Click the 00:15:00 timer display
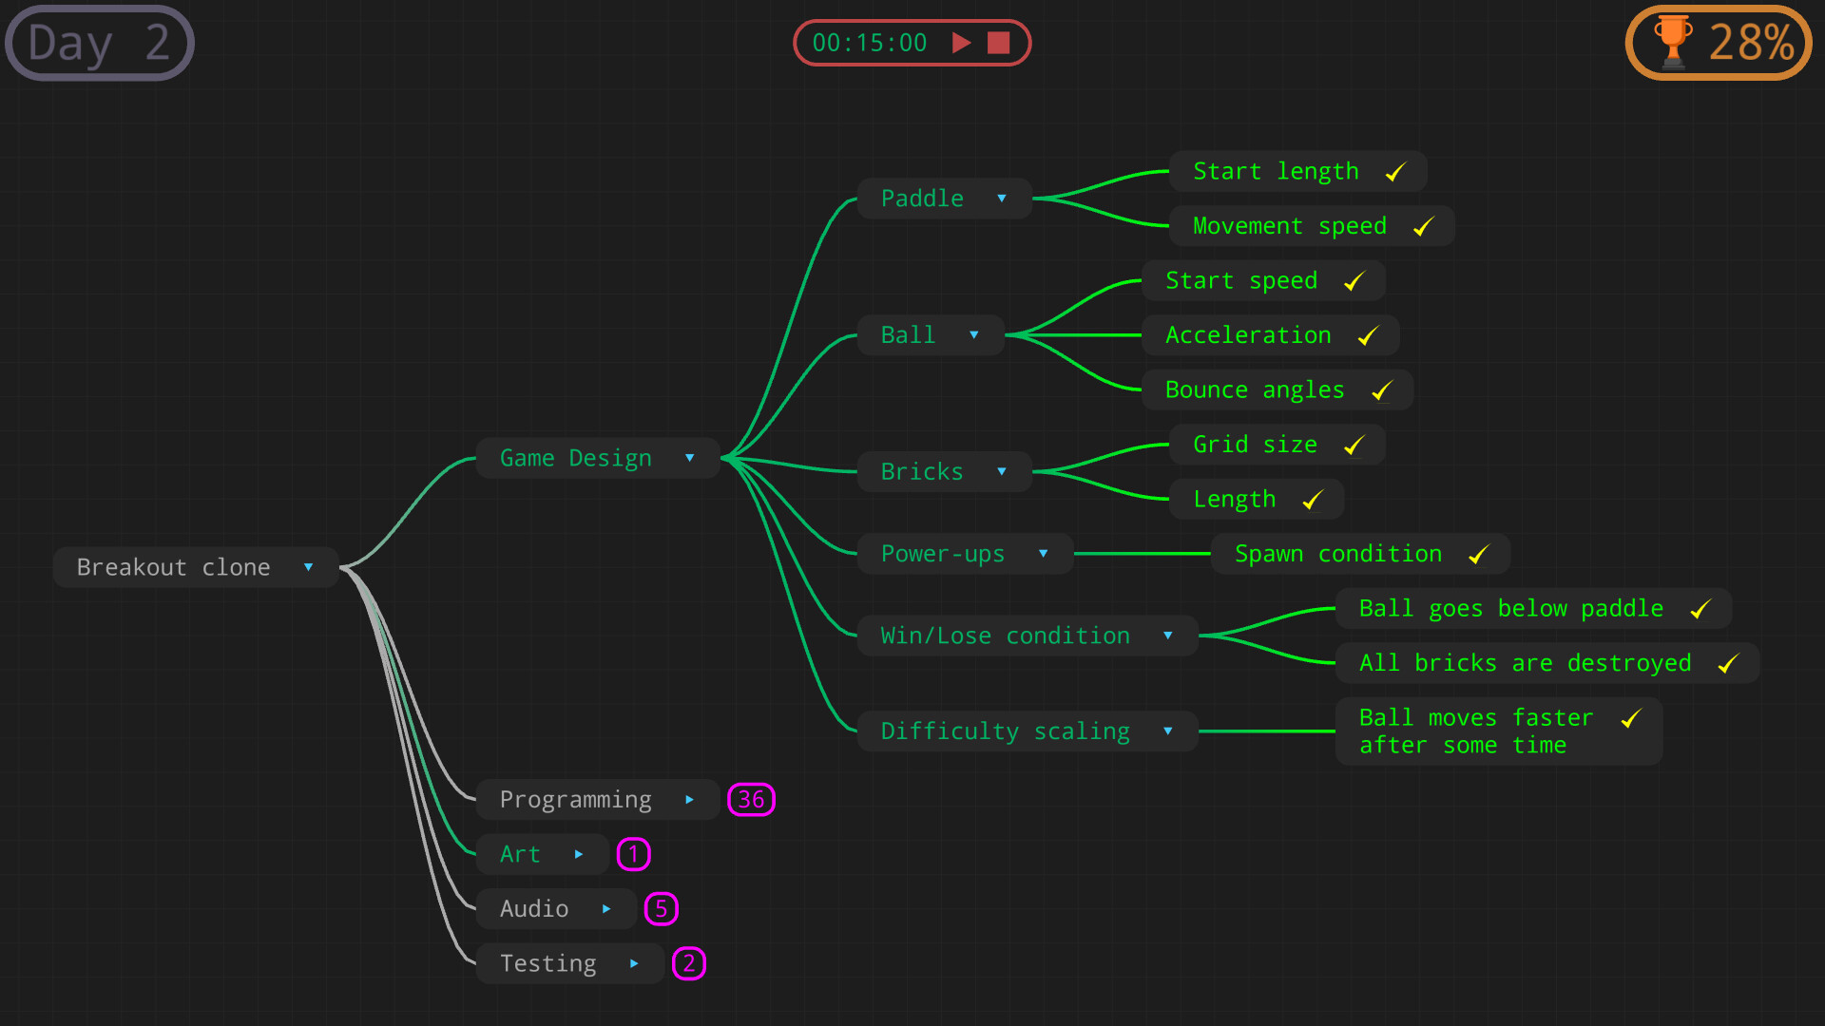Image resolution: width=1825 pixels, height=1026 pixels. point(869,43)
